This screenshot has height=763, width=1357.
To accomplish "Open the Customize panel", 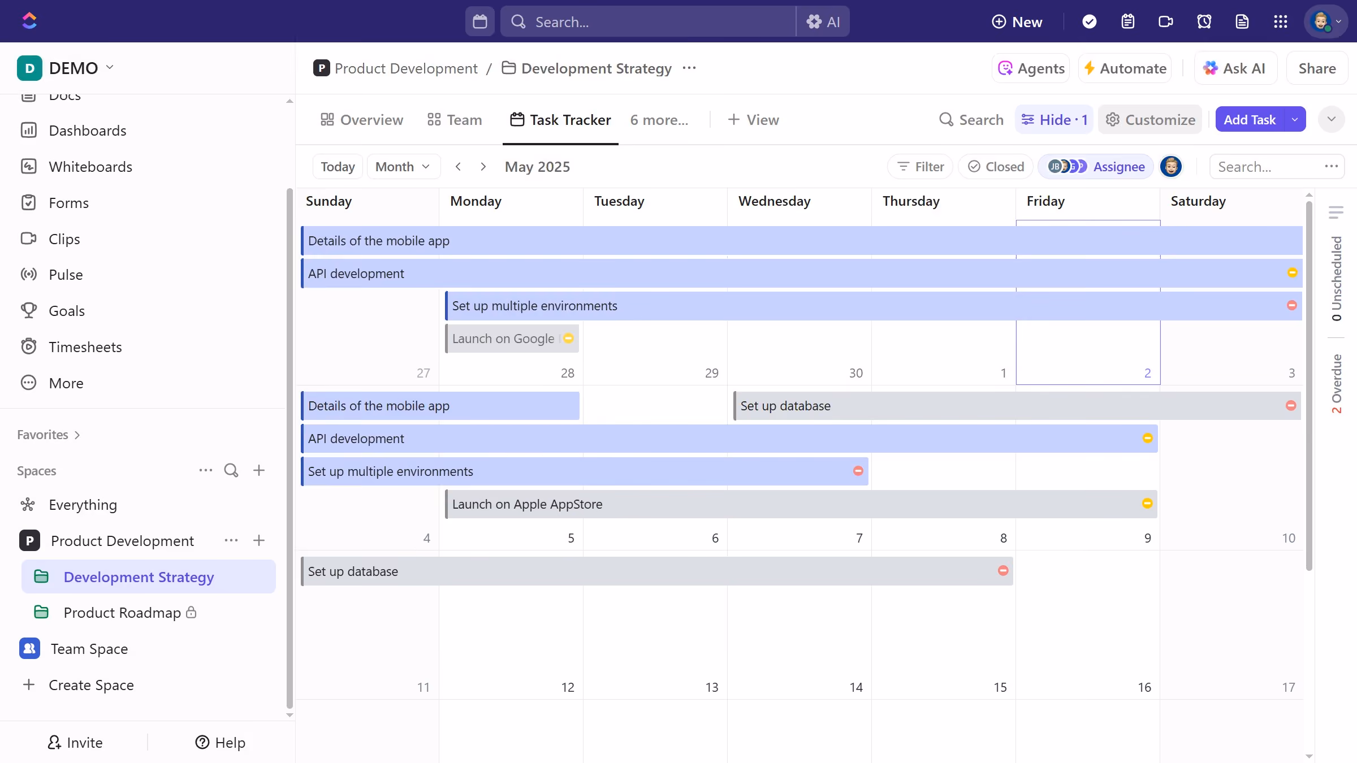I will click(1150, 120).
